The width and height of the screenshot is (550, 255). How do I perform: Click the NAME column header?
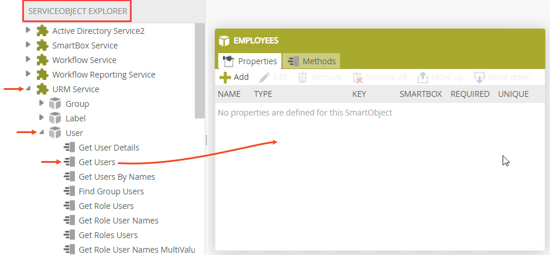pyautogui.click(x=229, y=94)
